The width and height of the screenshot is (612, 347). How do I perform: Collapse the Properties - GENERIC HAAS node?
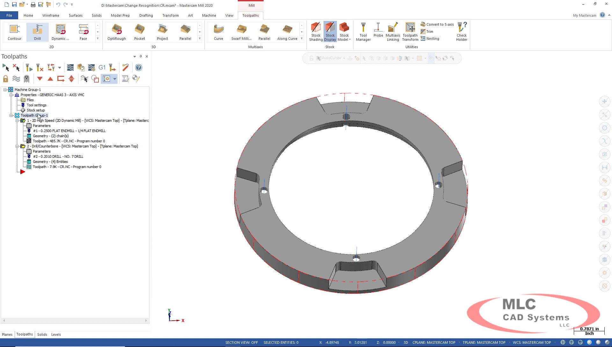click(x=11, y=95)
